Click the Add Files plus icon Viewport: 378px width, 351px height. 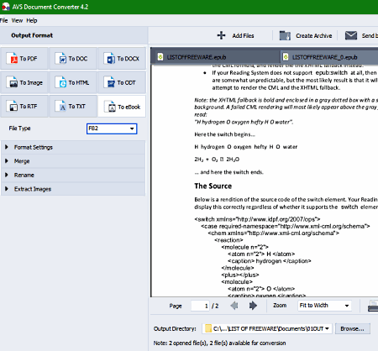(x=221, y=35)
